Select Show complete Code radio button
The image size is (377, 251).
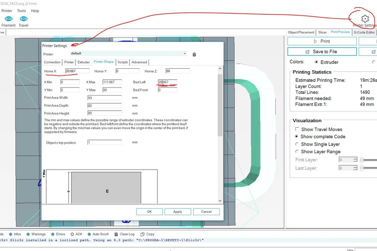click(297, 137)
